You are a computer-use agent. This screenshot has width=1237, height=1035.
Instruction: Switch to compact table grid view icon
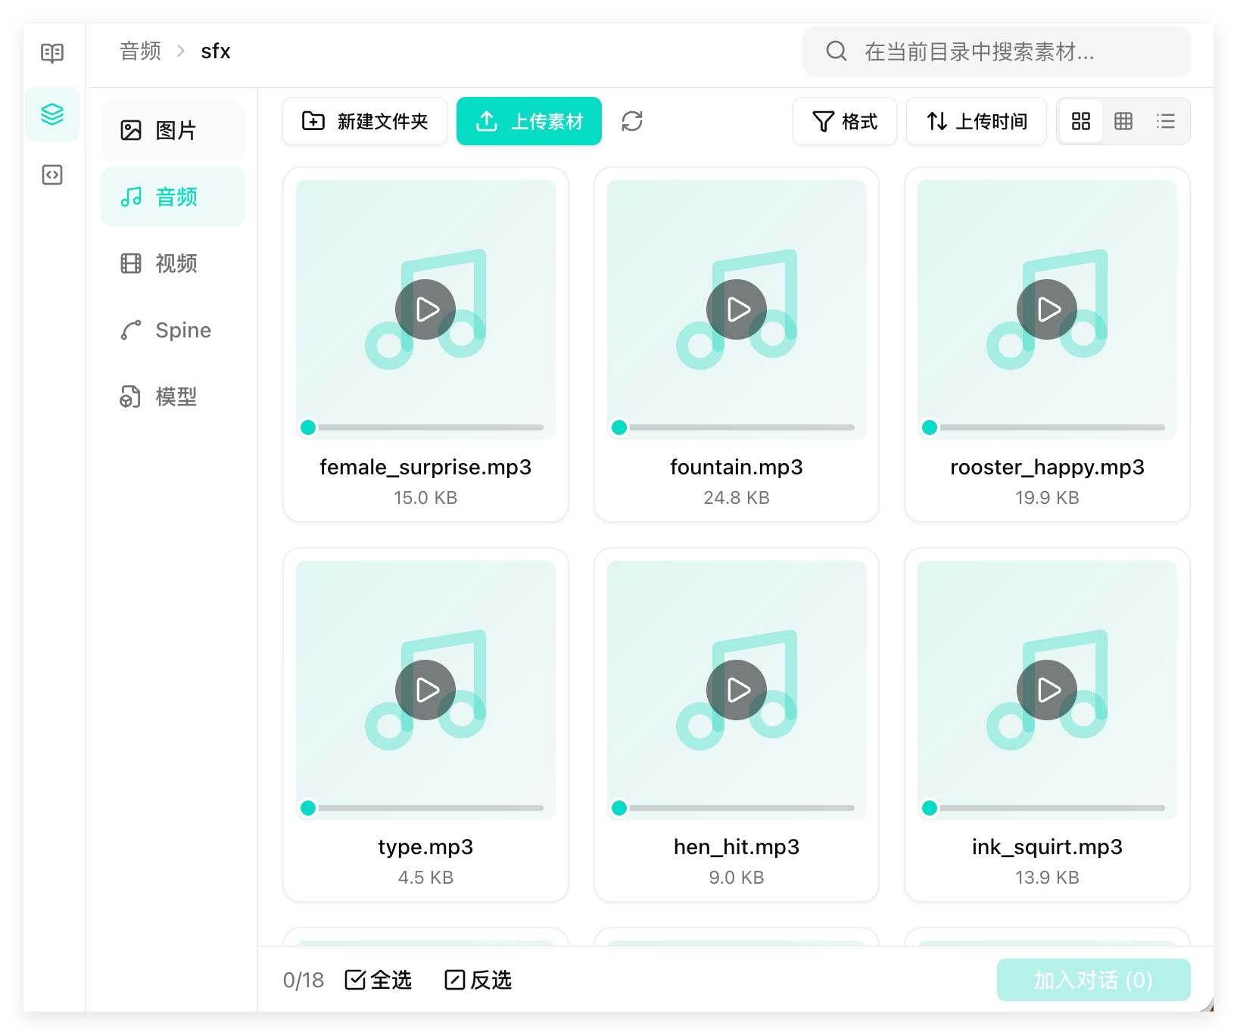click(1123, 121)
